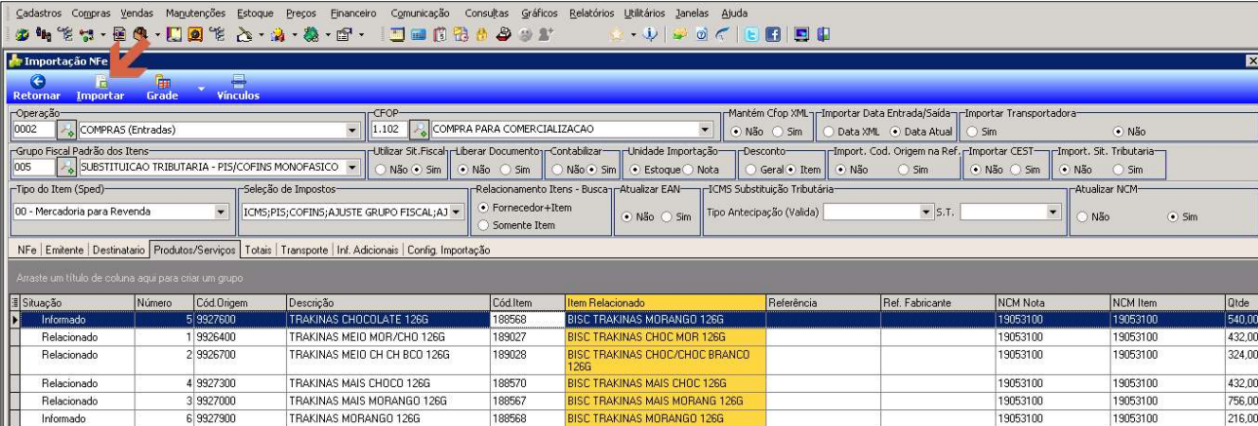This screenshot has height=426, width=1258.
Task: Expand the arrow next to Grade button
Action: pos(201,89)
